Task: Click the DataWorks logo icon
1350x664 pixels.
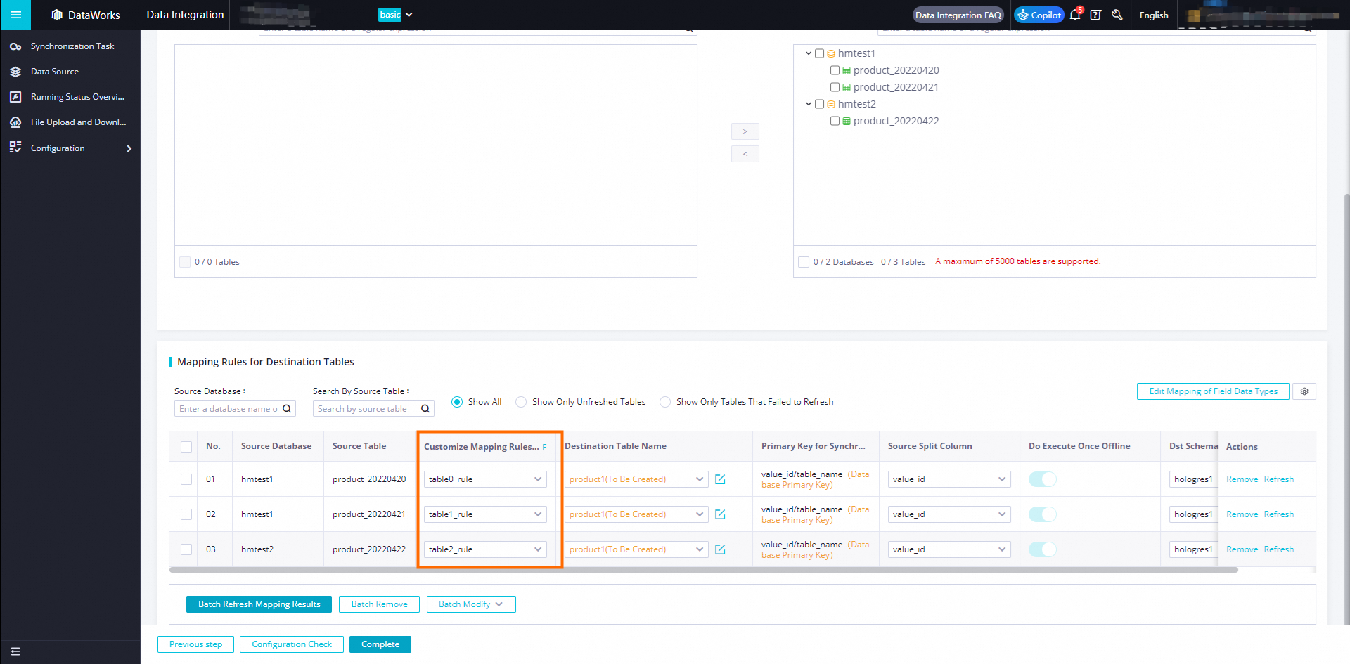Action: pyautogui.click(x=57, y=15)
